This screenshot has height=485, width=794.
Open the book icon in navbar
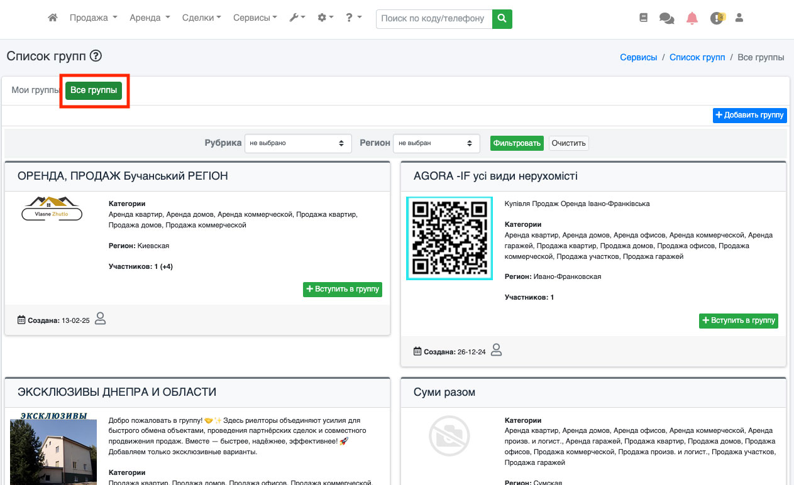click(643, 18)
